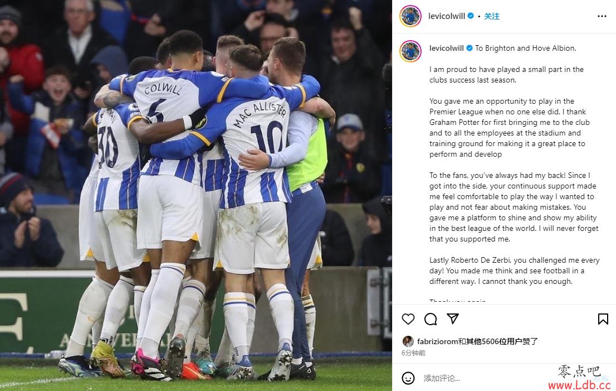Click the 6分钟前 post timestamp

413,353
